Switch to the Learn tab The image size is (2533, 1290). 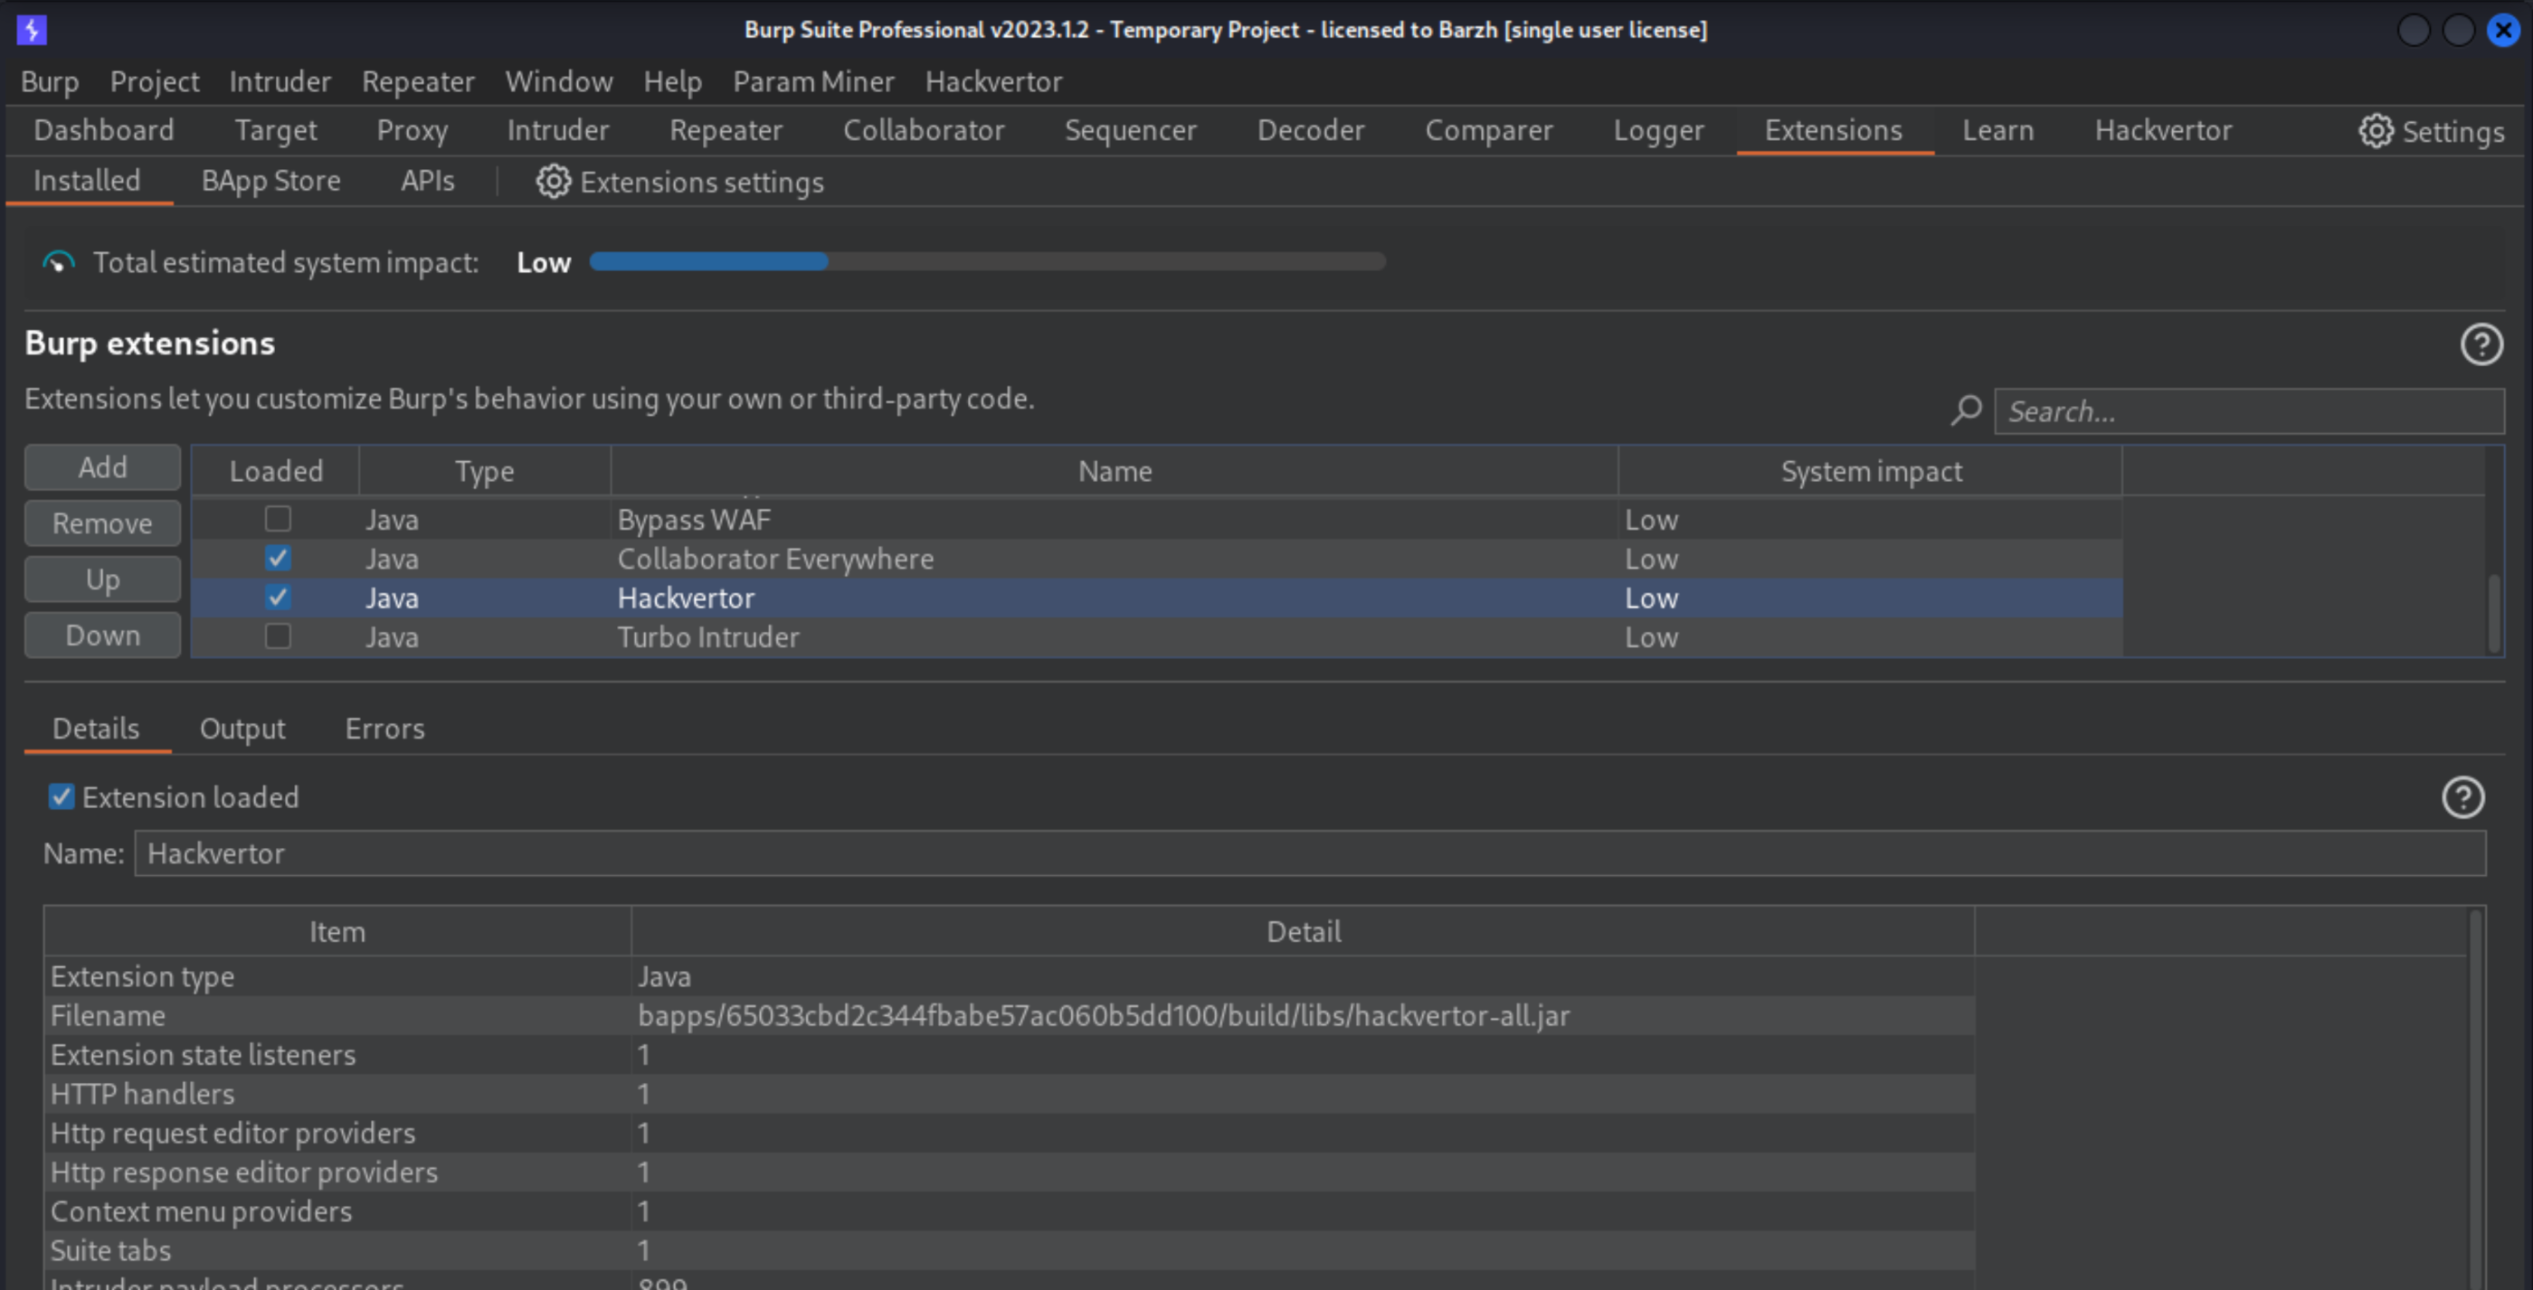[x=1997, y=131]
